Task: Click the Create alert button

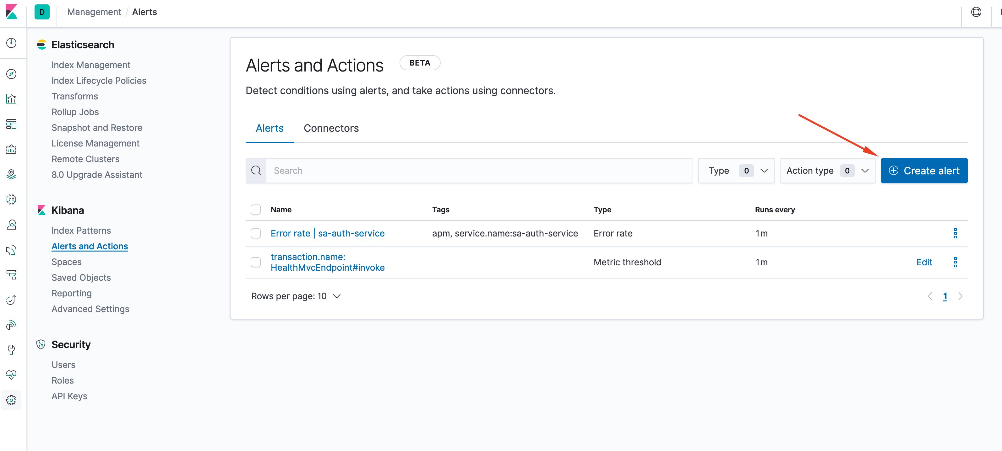Action: pos(925,171)
